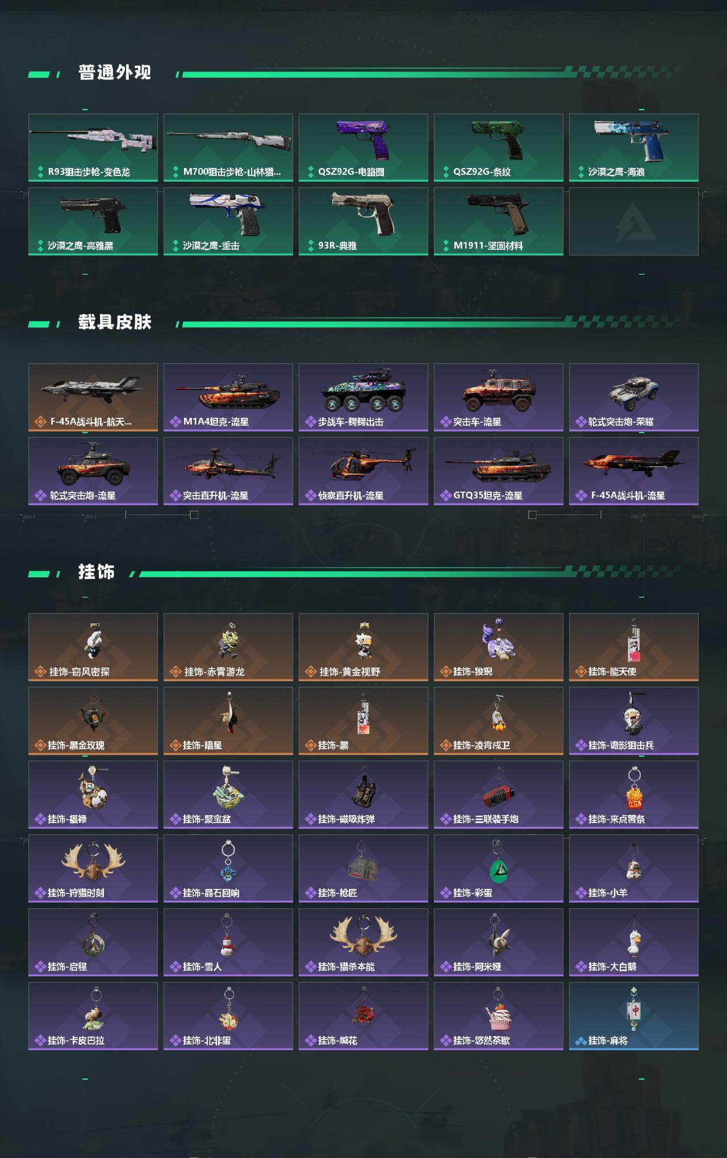
Task: Pick the 沙漠之鹰-海浪 blue pistol skin
Action: pyautogui.click(x=634, y=148)
